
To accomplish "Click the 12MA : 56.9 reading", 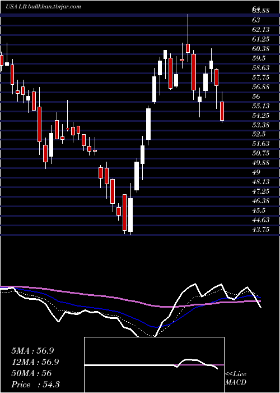I will click(x=35, y=362).
